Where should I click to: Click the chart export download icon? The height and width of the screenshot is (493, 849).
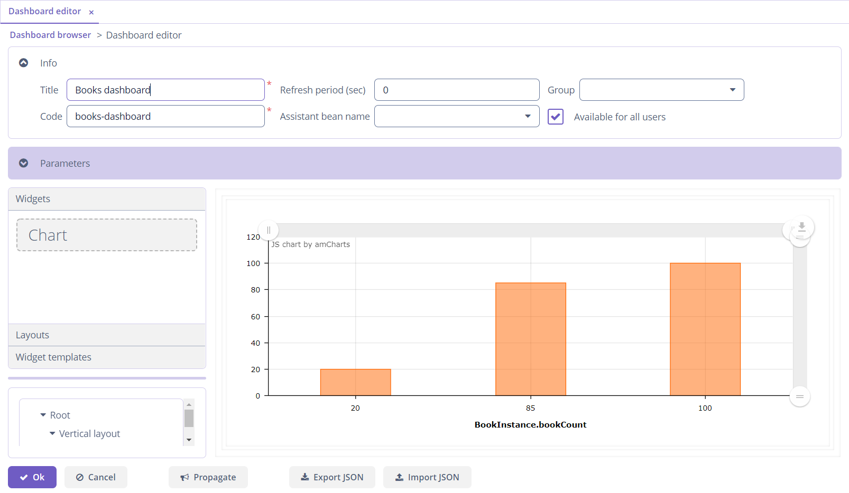click(x=801, y=227)
